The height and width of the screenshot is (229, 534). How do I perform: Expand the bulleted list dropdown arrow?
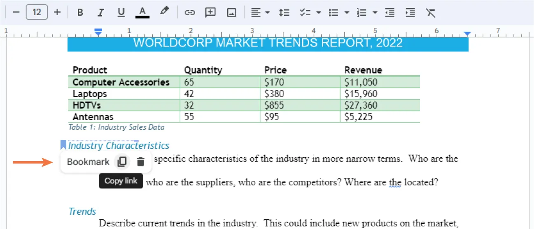pyautogui.click(x=347, y=12)
